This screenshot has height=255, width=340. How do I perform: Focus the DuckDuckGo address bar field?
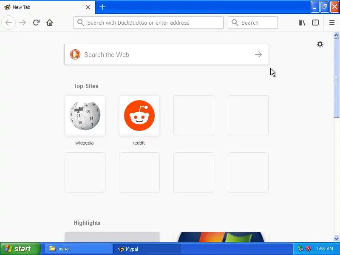(148, 23)
